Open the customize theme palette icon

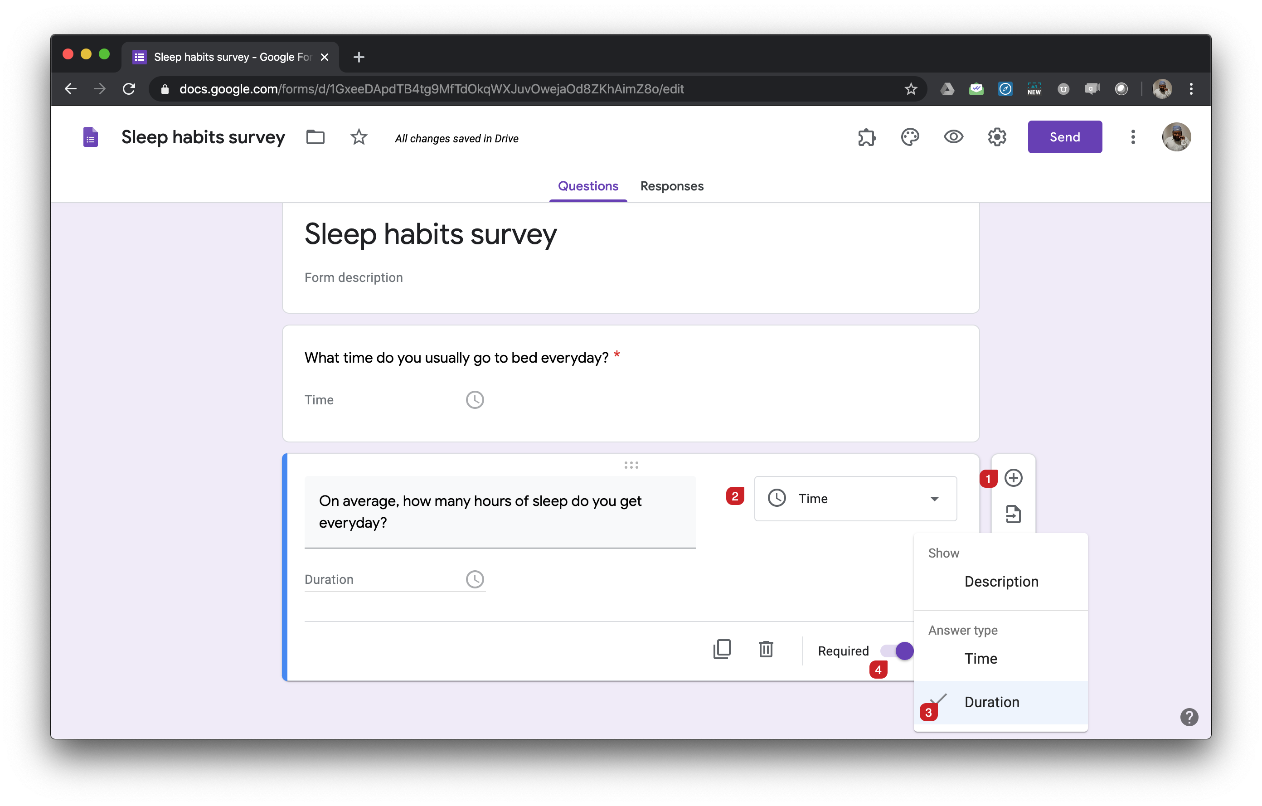(x=910, y=137)
